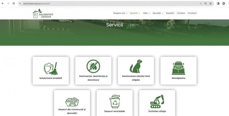Bookmark this page with the star icon

click(210, 4)
